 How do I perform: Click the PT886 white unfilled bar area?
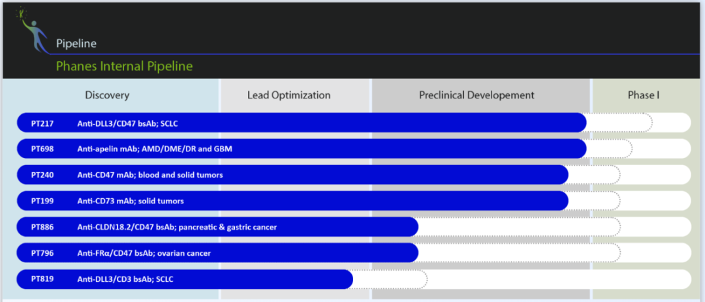[x=520, y=227]
